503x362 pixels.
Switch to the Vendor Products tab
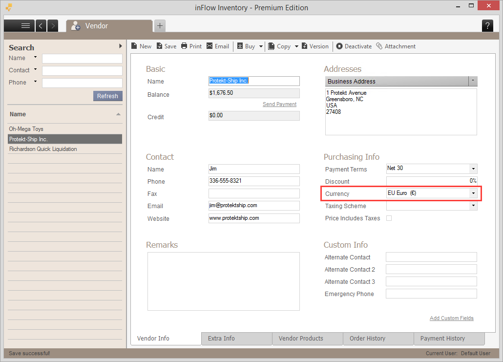point(308,339)
